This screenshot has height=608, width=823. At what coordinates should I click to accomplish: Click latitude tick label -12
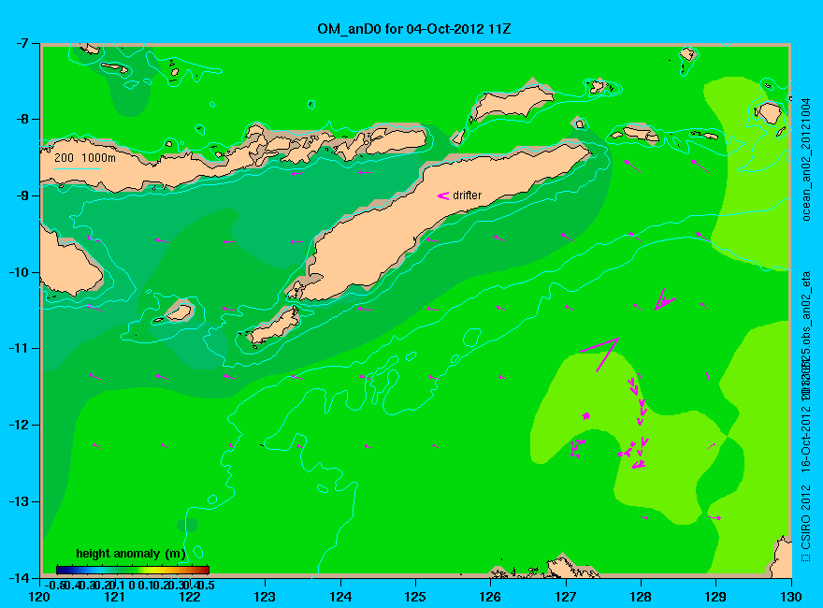18,425
